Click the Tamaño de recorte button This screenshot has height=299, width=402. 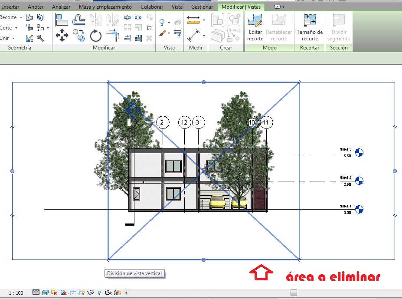pyautogui.click(x=310, y=29)
